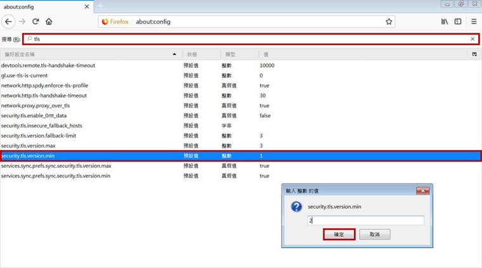Select services.sync.prefs.sync.security.tls.version.min row
Screen dimensions: 482x268
(241, 176)
